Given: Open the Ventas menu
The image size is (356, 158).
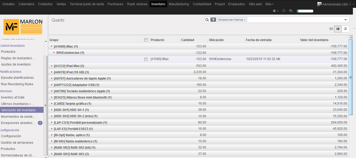Looking at the screenshot, I should pyautogui.click(x=61, y=4).
